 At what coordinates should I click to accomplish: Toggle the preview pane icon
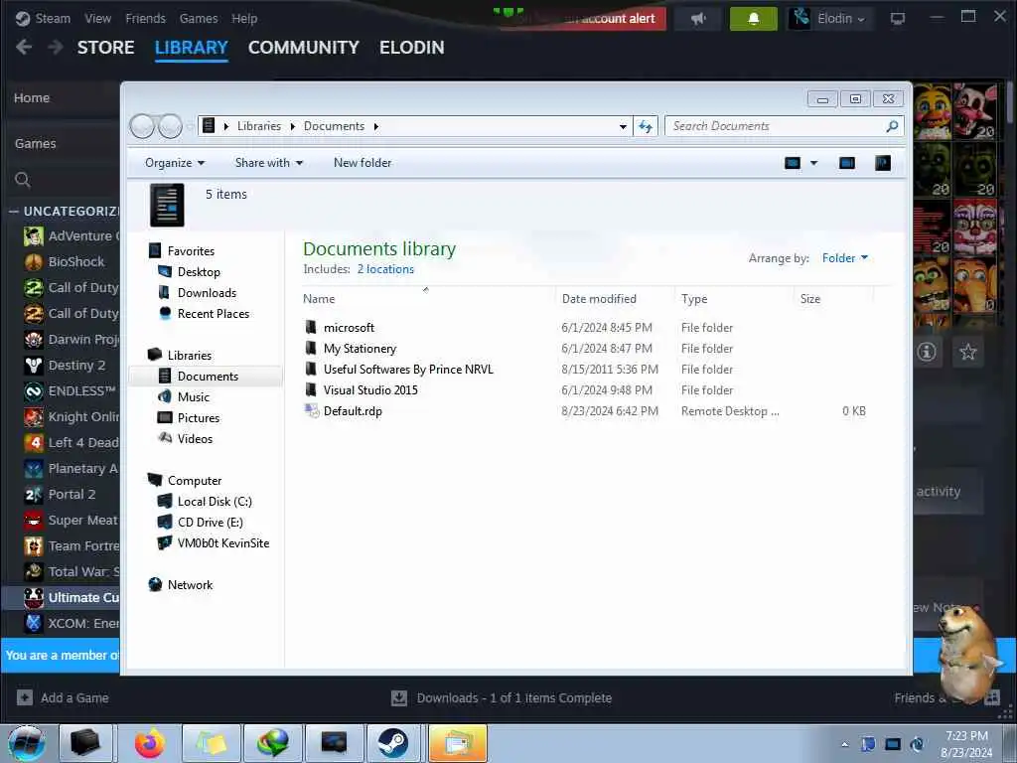847,163
